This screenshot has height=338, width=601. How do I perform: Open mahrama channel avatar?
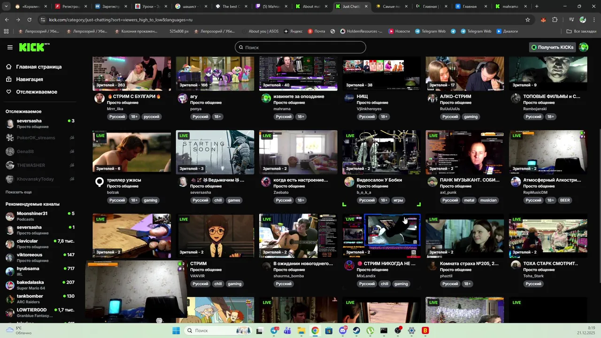(266, 98)
